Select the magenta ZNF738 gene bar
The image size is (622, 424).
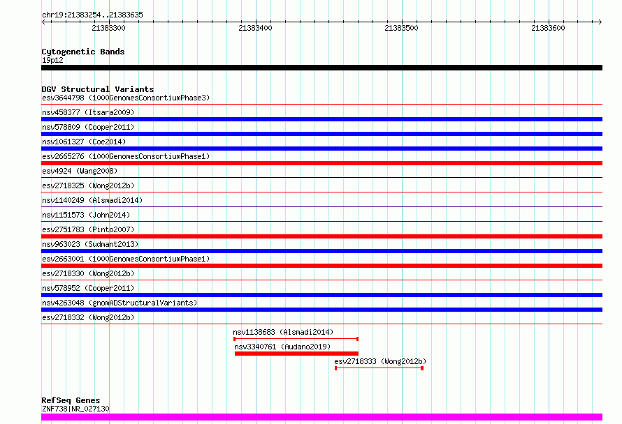321,417
